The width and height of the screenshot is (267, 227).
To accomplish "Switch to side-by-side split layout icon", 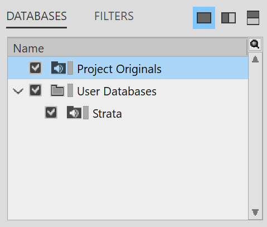I will pos(229,18).
